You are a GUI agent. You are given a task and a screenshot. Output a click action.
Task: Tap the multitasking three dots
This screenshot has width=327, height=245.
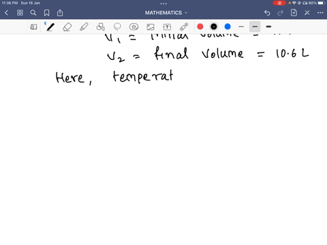pos(163,3)
